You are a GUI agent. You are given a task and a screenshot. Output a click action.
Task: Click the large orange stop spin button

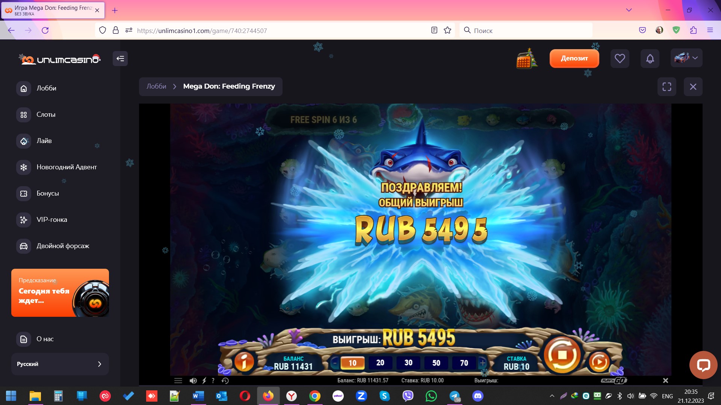[x=562, y=355]
